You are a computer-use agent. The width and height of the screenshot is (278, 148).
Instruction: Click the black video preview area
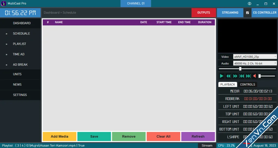click(x=247, y=36)
